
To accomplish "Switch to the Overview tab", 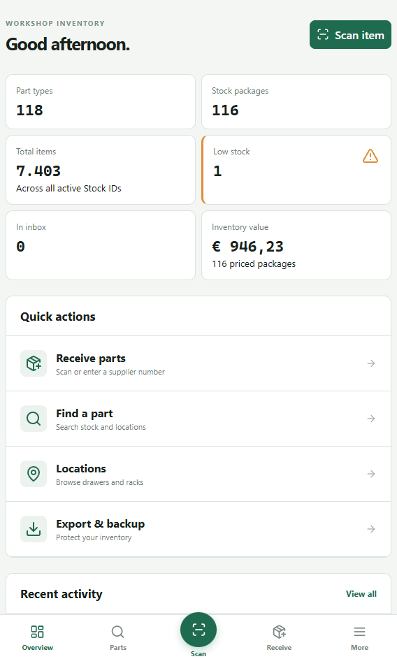I will [38, 637].
